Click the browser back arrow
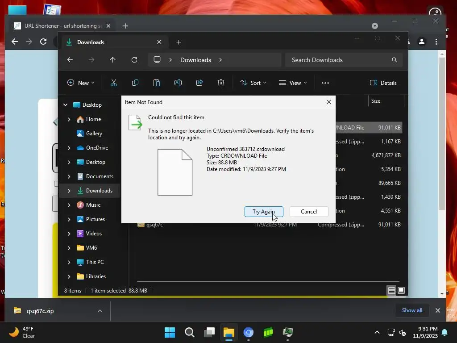Screen dimensions: 457x343 point(15,42)
